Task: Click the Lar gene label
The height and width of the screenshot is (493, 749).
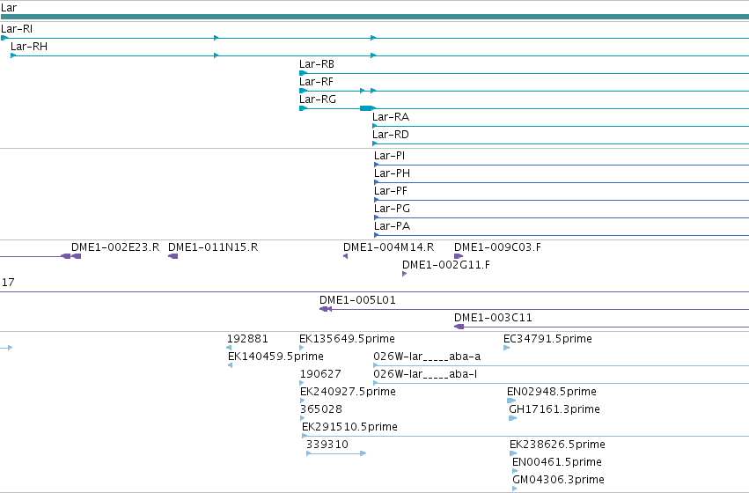Action: [9, 8]
